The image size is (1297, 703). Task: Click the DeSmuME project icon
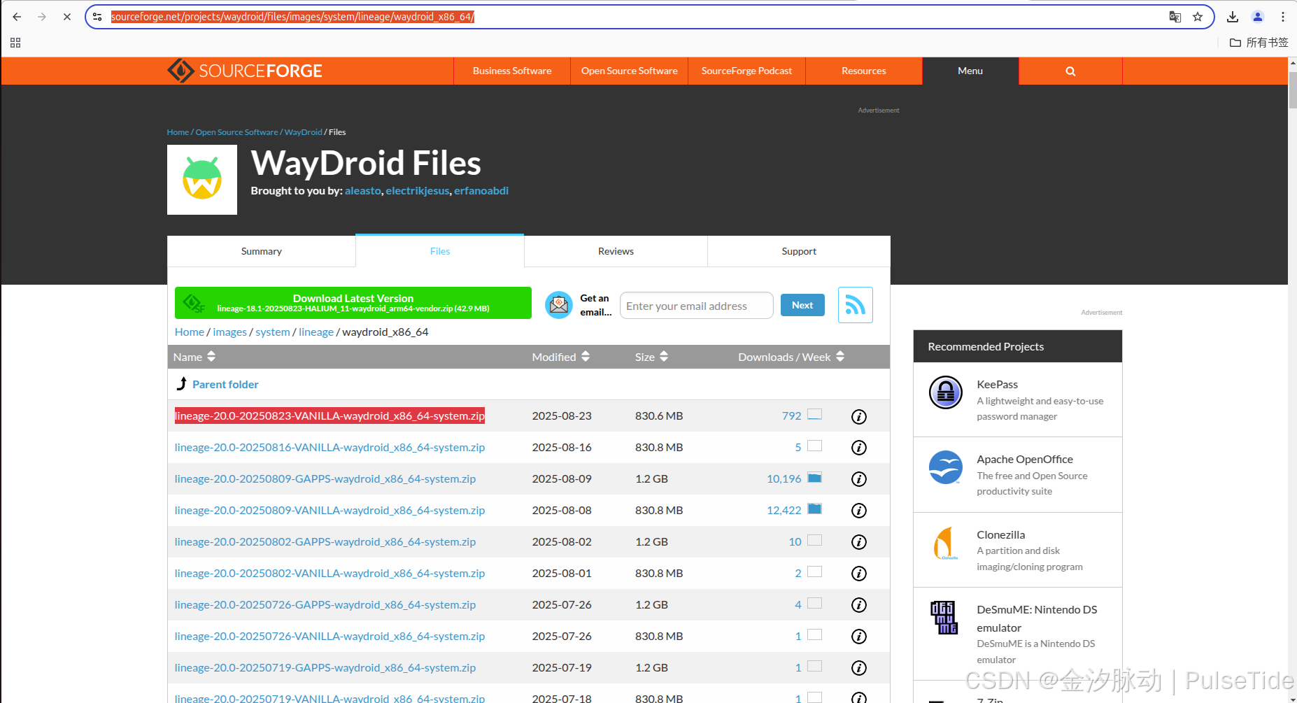pos(944,618)
